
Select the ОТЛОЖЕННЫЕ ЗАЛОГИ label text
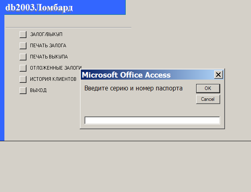click(x=56, y=68)
